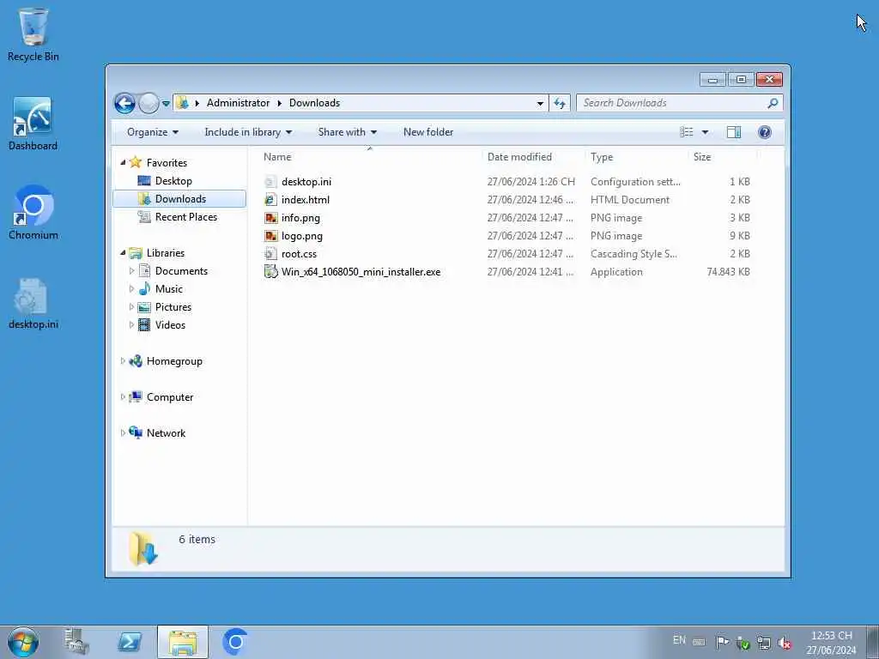Screen dimensions: 879x659
Task: Expand the Pictures library
Action: [131, 307]
